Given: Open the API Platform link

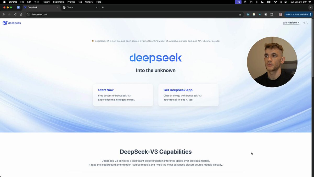Looking at the screenshot, I should coord(291,23).
